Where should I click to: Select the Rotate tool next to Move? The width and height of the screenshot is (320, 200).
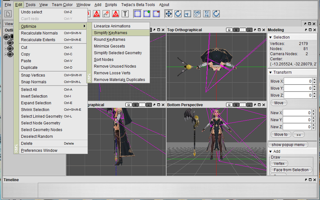178,14
